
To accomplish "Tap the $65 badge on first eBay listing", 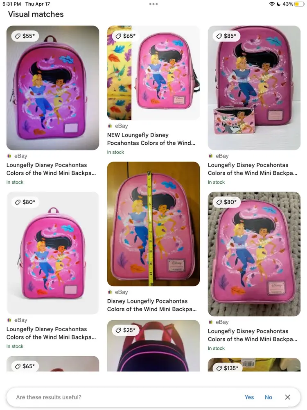I will click(x=126, y=36).
